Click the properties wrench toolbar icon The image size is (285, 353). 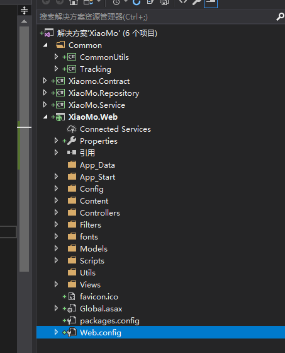tap(197, 3)
